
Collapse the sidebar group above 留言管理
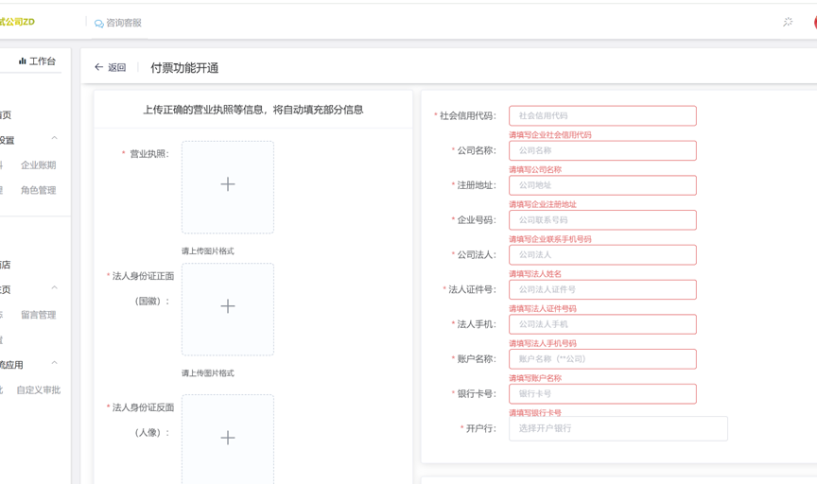click(x=55, y=288)
